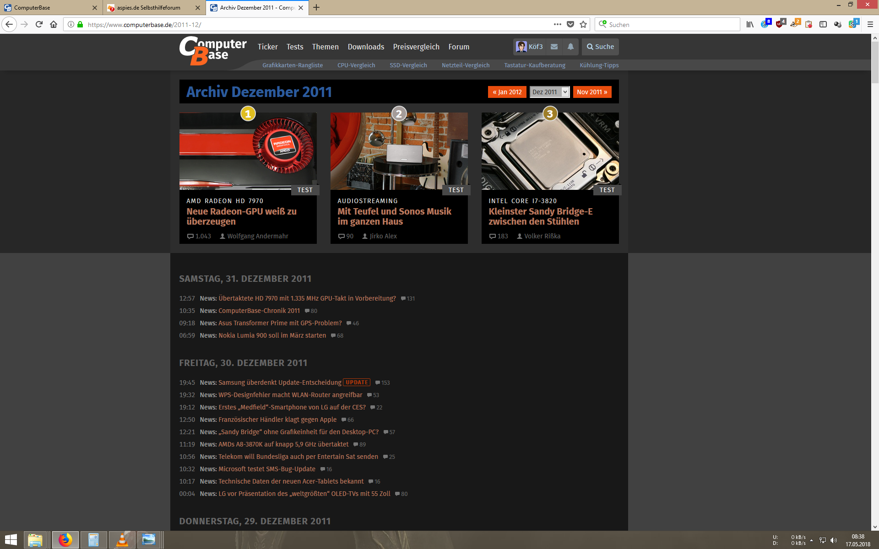Click the Grafikkarten-Rangliste link
Image resolution: width=879 pixels, height=549 pixels.
293,65
